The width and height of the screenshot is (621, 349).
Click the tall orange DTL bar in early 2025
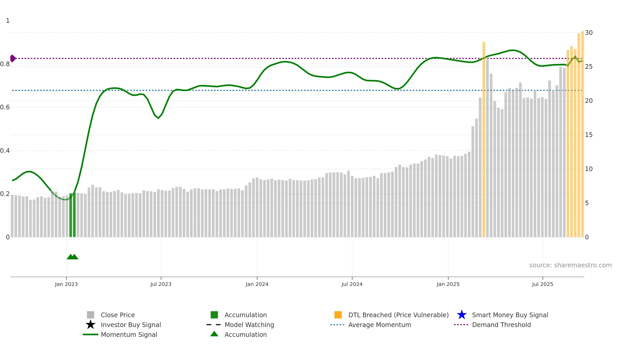click(x=484, y=140)
